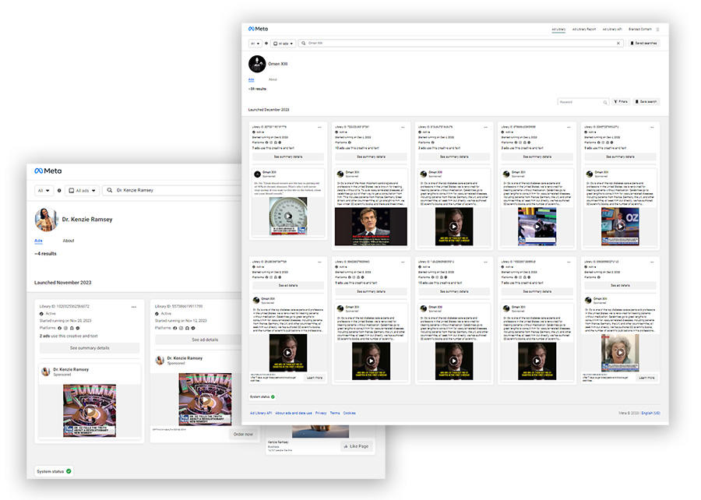The width and height of the screenshot is (701, 500).
Task: Open the Ad Library API footer link
Action: (x=261, y=414)
